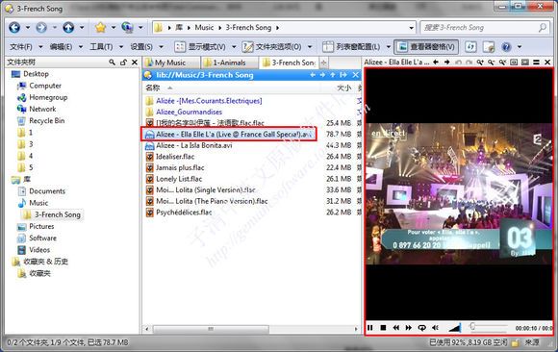Stop video playback in the viewer

[x=383, y=327]
